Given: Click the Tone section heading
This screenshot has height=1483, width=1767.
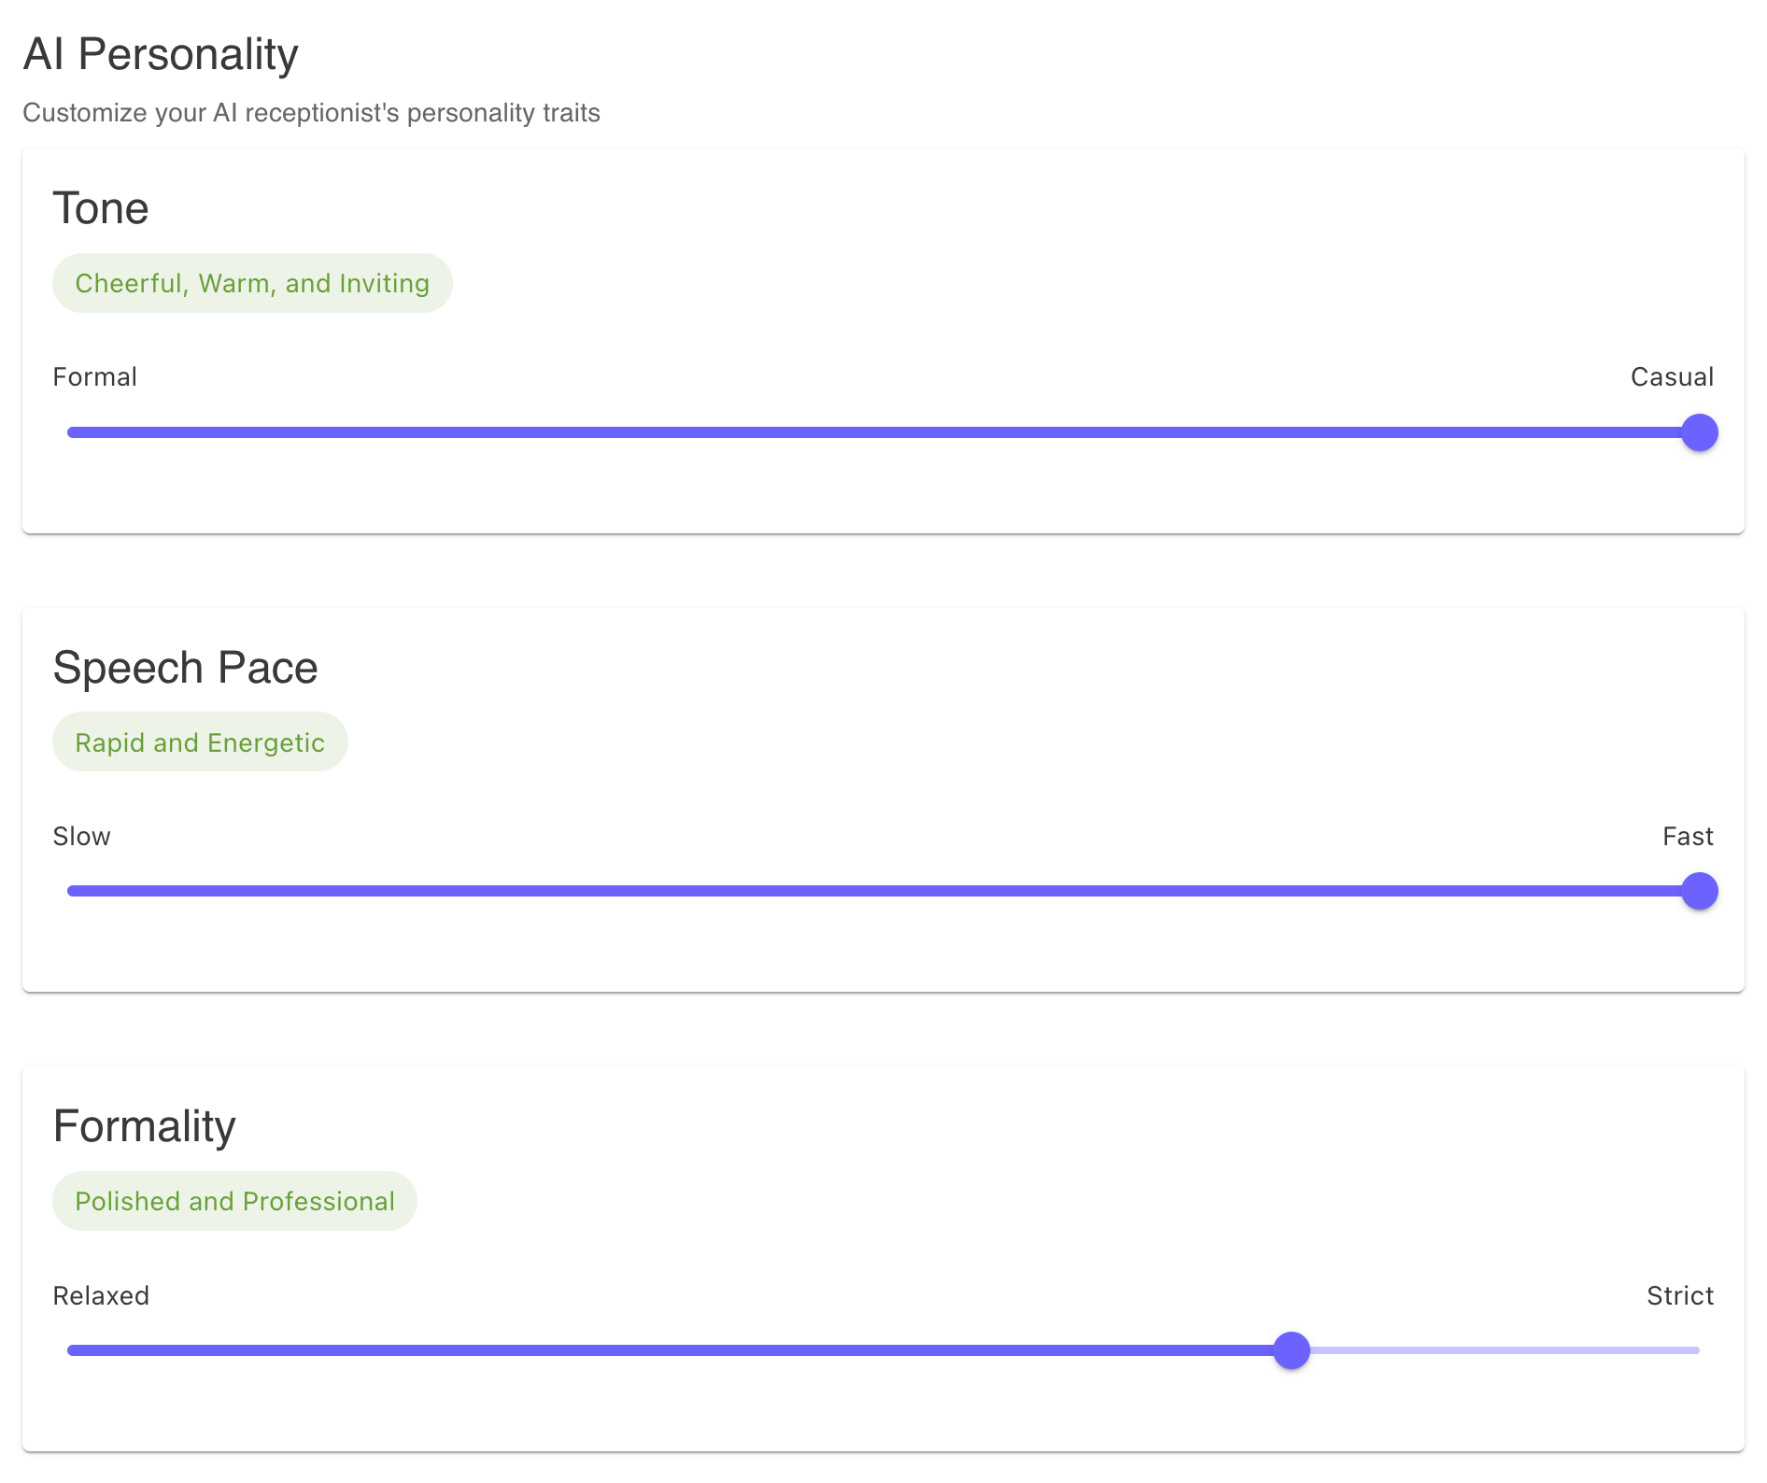Looking at the screenshot, I should click(x=101, y=207).
